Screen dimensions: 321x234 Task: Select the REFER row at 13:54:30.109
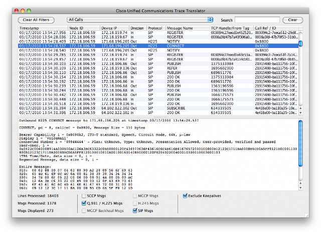[x=158, y=68]
